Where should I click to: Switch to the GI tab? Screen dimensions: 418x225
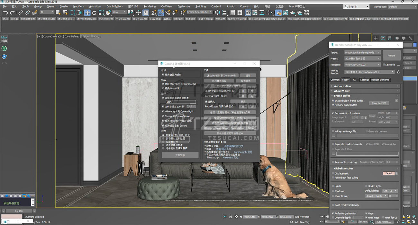pos(354,80)
